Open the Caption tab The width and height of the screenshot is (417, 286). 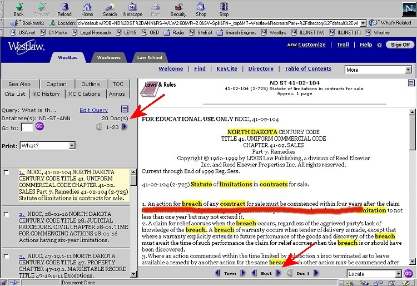click(x=56, y=84)
